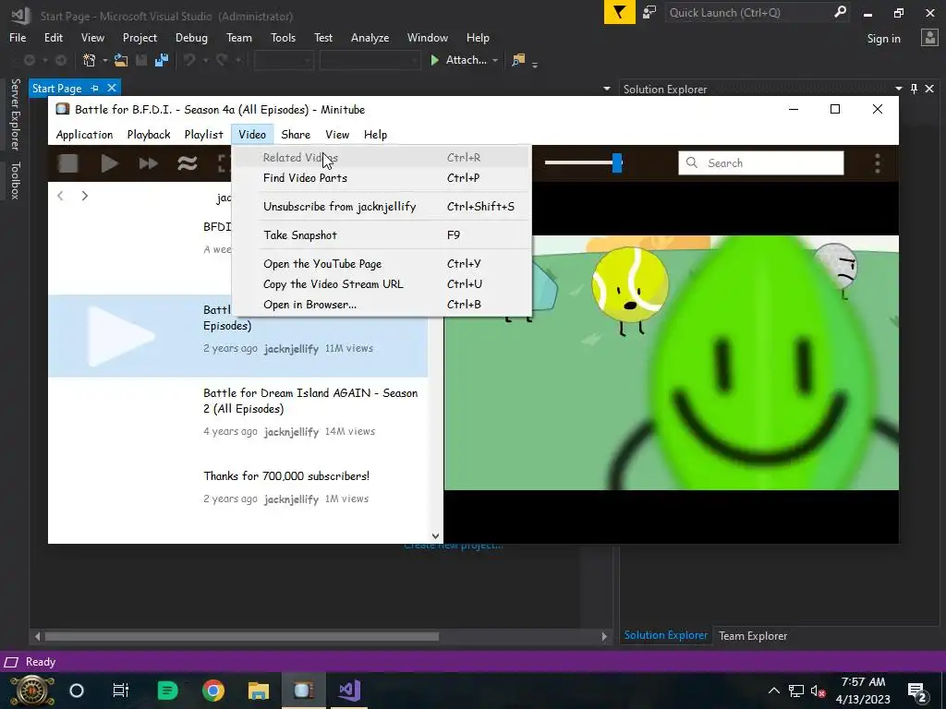Switch to the Team Explorer tab
The image size is (946, 709).
coord(752,635)
